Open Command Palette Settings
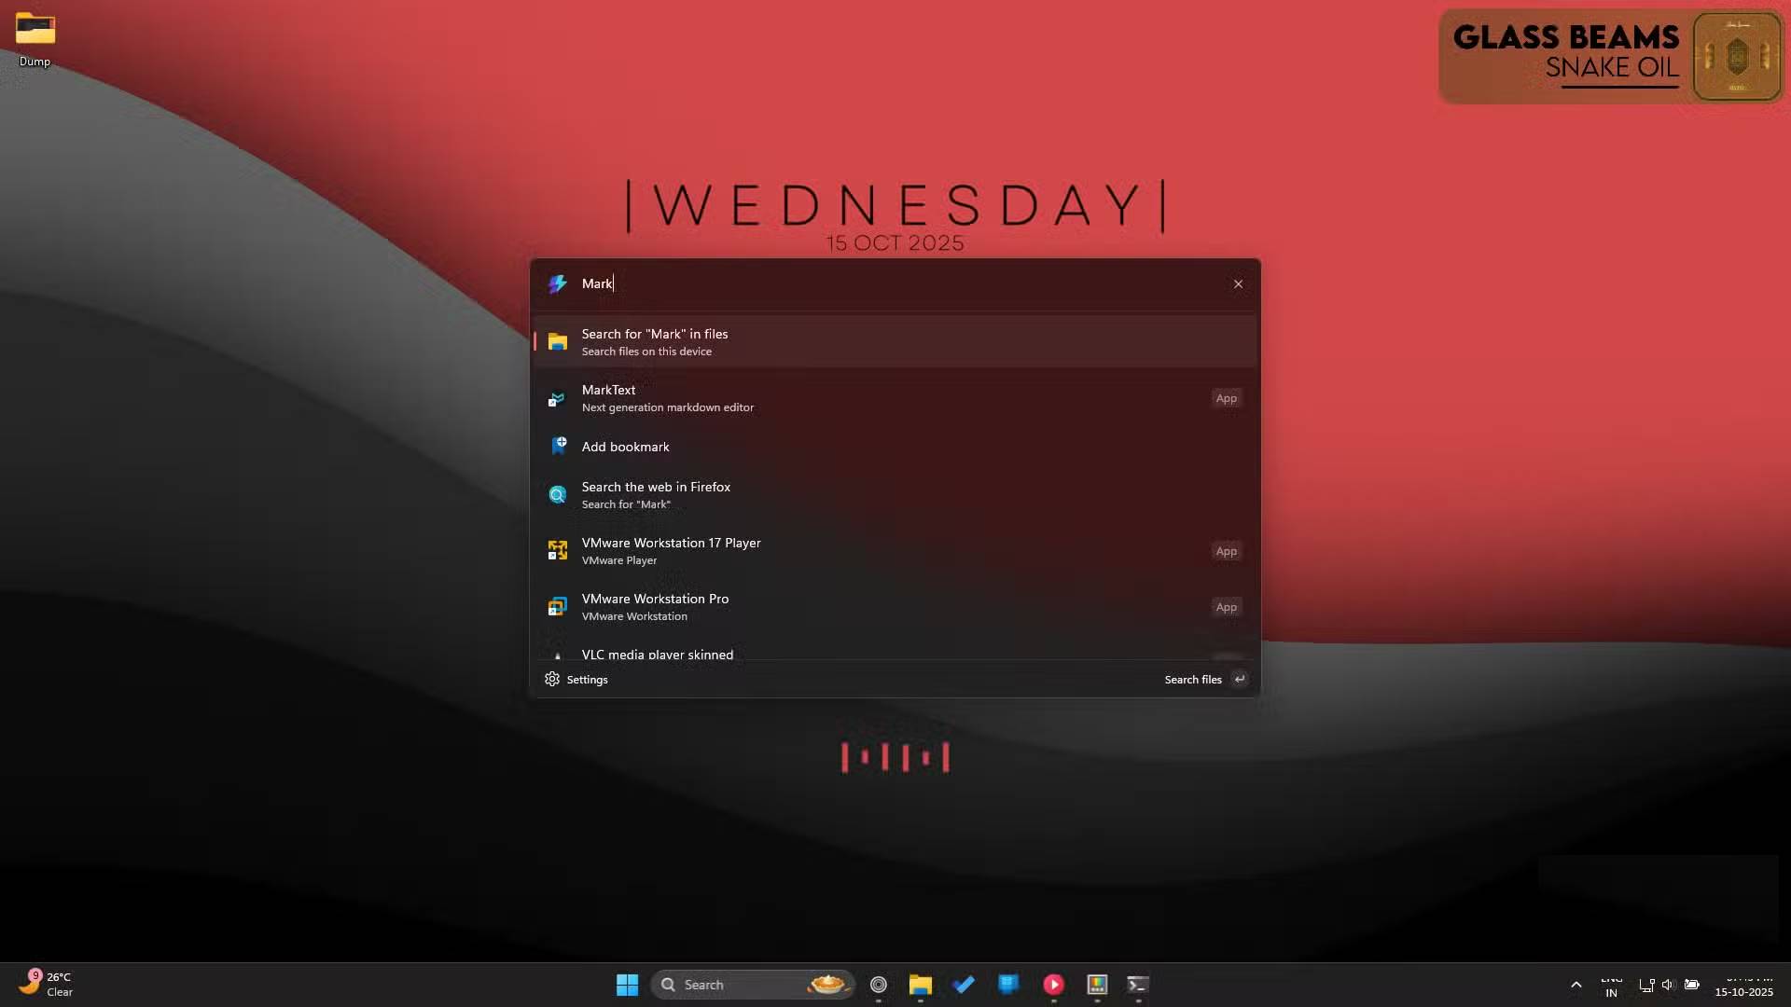 [576, 680]
